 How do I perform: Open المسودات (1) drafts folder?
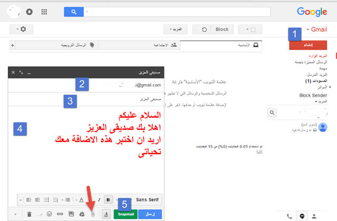316,81
